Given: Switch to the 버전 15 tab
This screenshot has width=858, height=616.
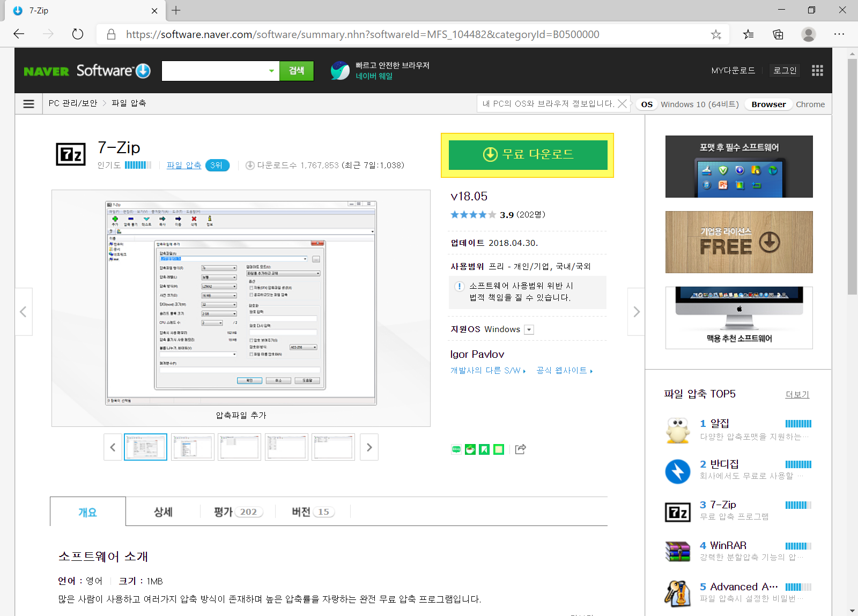Looking at the screenshot, I should (313, 512).
